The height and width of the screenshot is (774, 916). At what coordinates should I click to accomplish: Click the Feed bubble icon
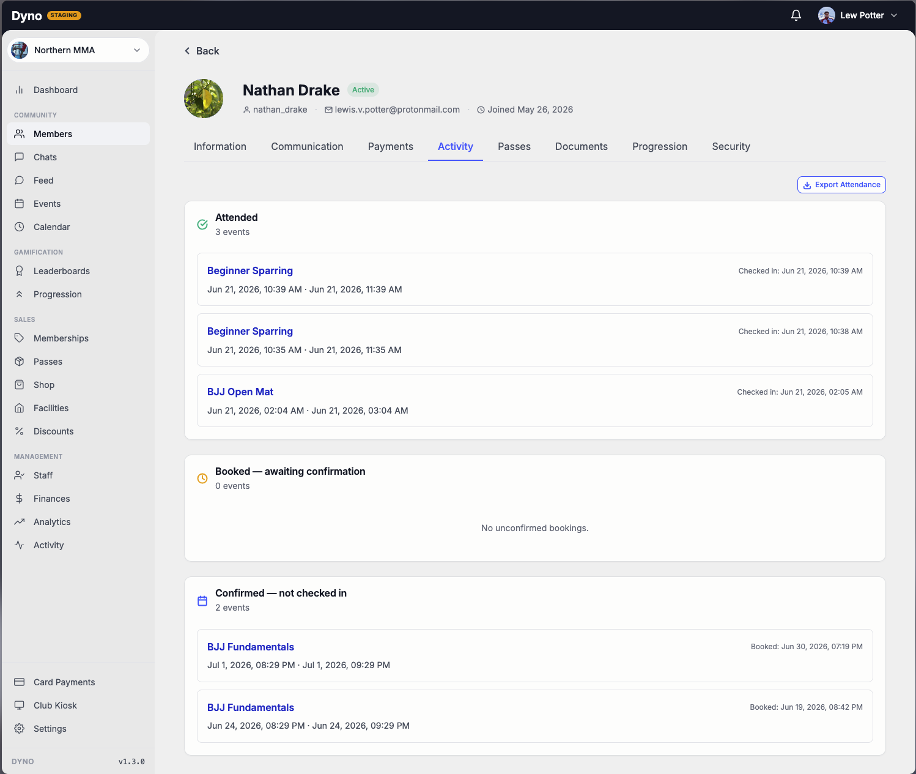20,180
